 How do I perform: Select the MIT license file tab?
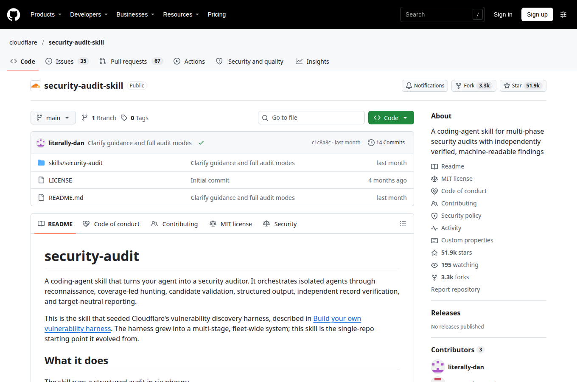(231, 224)
